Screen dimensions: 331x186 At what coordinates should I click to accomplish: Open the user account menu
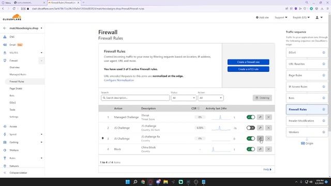pyautogui.click(x=319, y=18)
